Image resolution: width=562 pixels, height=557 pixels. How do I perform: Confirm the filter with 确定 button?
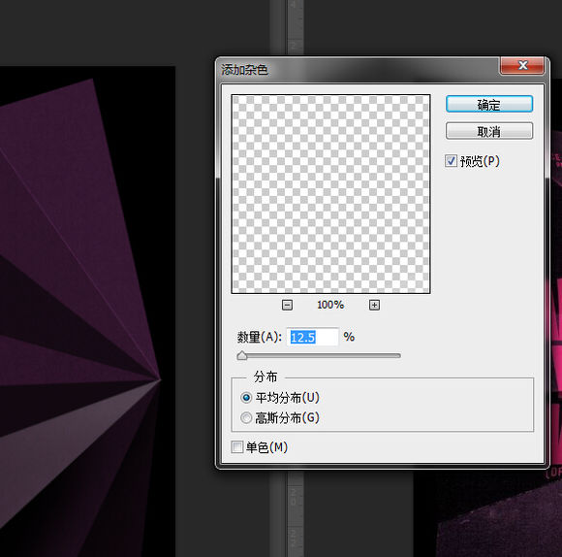(x=489, y=105)
